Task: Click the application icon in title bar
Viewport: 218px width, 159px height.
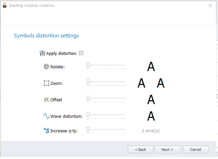Action: (5, 5)
